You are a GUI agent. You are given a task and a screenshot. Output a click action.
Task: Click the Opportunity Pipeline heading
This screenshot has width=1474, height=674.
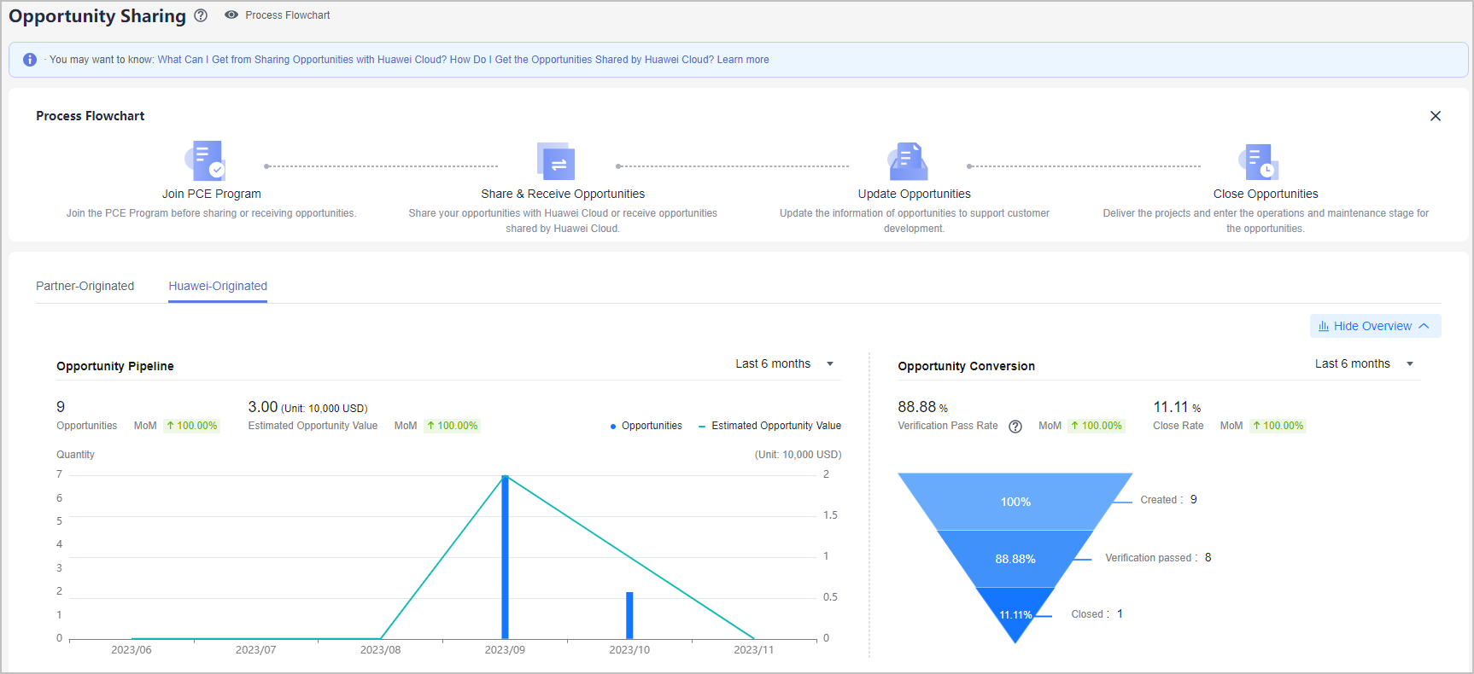click(115, 366)
